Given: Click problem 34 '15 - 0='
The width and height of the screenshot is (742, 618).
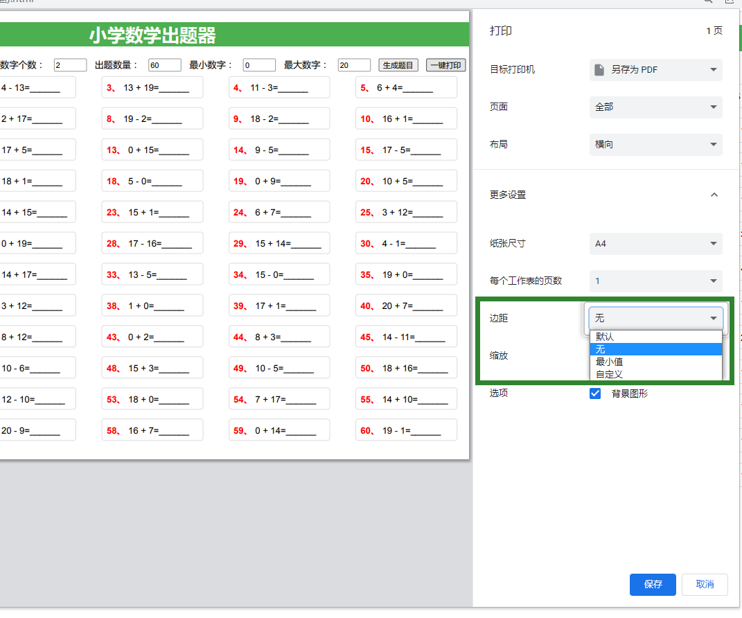Looking at the screenshot, I should click(279, 274).
